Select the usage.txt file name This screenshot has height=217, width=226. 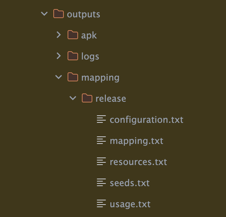[x=130, y=204]
